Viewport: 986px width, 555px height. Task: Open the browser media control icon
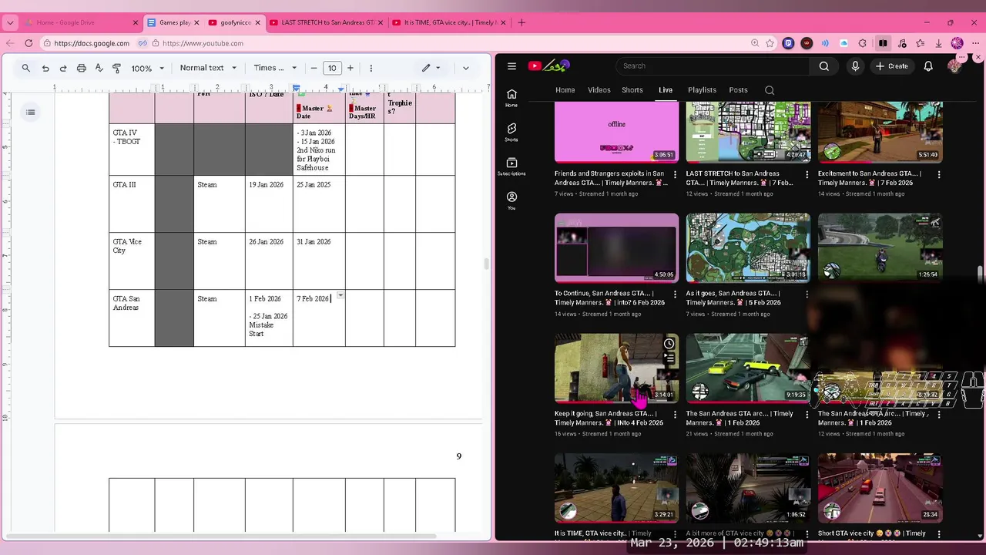(x=901, y=43)
